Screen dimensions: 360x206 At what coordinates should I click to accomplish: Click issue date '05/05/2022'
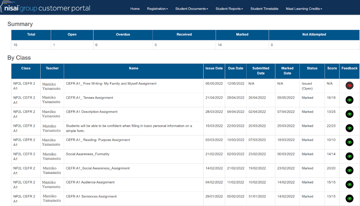coord(214,84)
